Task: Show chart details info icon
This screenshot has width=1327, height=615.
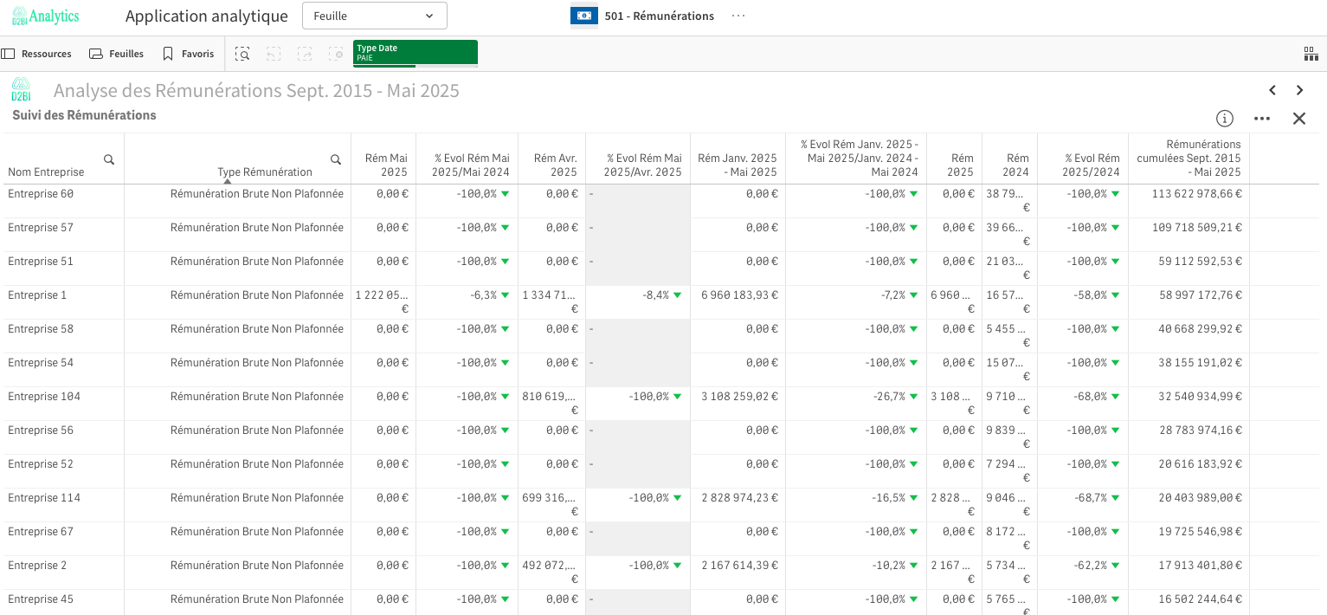Action: pyautogui.click(x=1224, y=119)
